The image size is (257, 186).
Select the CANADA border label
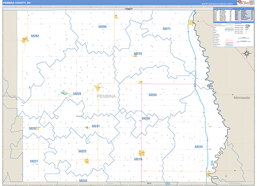pos(128,9)
